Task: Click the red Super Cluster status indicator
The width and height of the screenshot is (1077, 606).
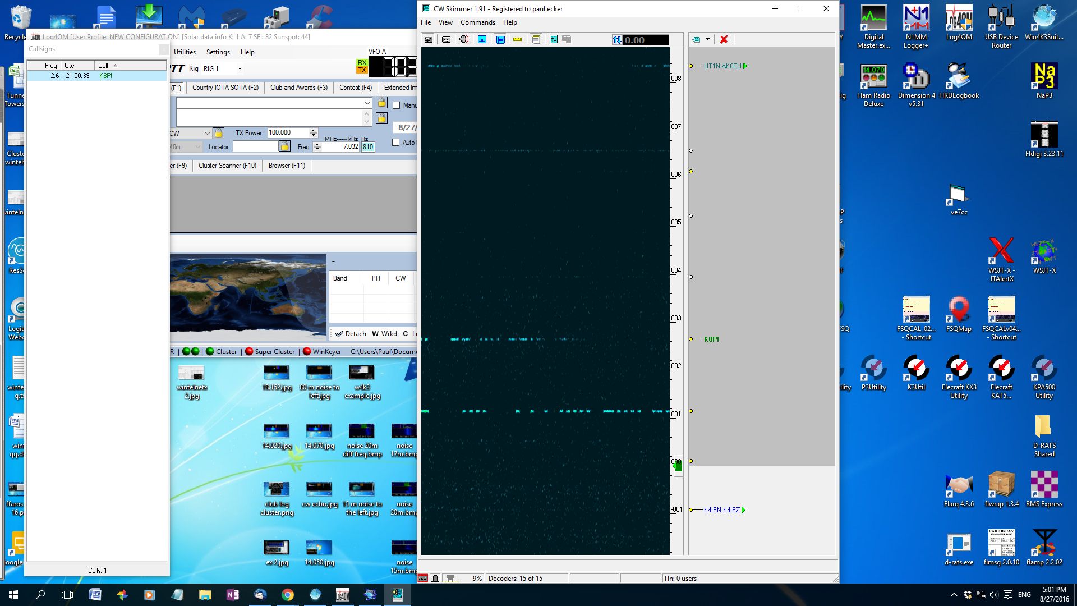Action: pos(249,351)
